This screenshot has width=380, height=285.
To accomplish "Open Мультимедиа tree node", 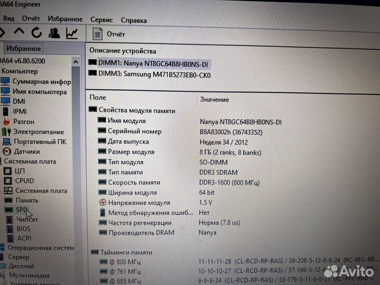I will pos(29,275).
